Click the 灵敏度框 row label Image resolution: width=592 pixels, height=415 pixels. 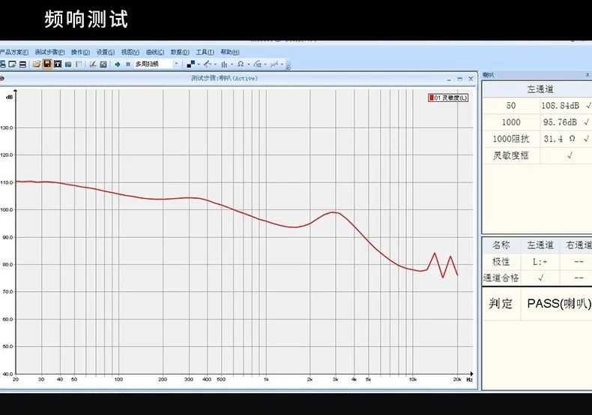click(x=511, y=155)
